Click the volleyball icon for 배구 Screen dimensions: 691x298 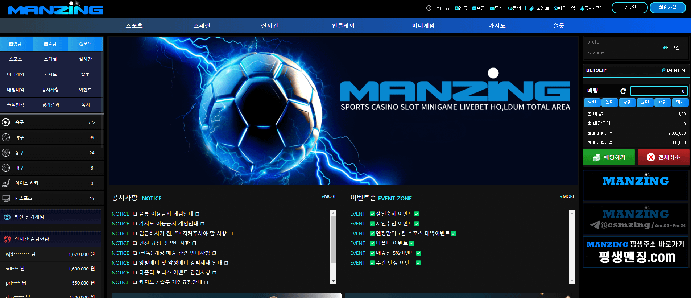click(6, 168)
